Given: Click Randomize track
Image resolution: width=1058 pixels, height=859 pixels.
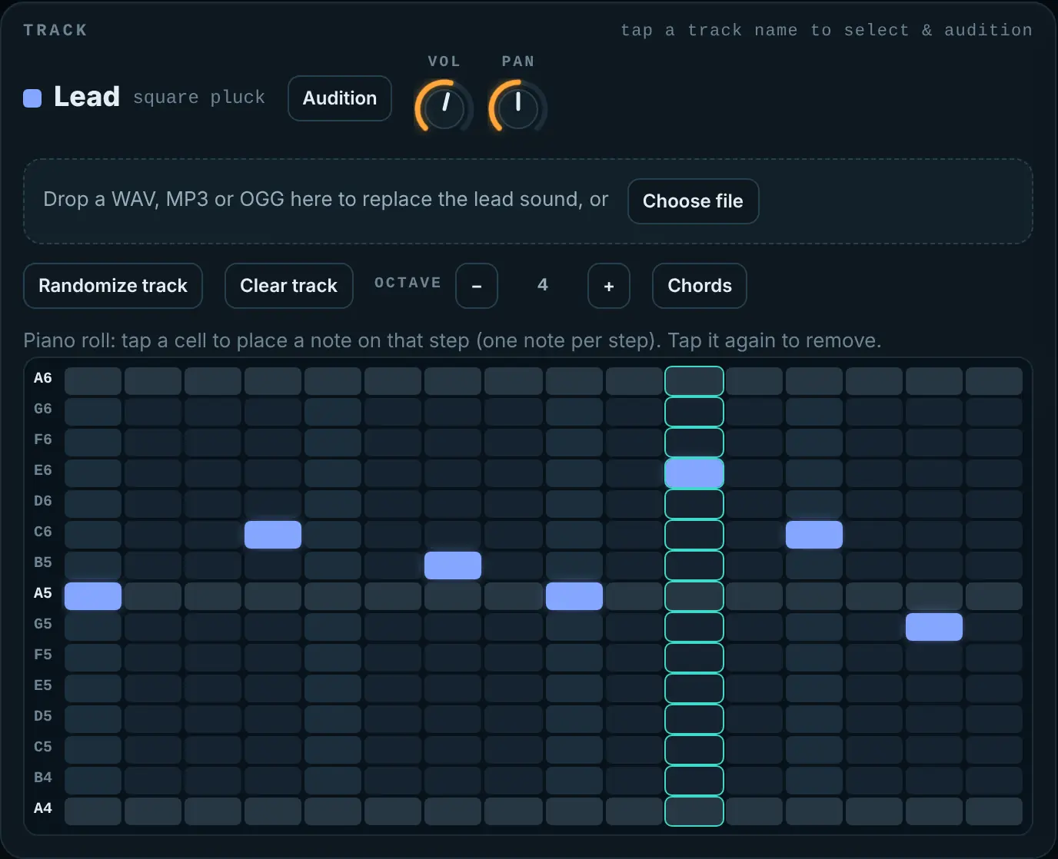Looking at the screenshot, I should (113, 286).
